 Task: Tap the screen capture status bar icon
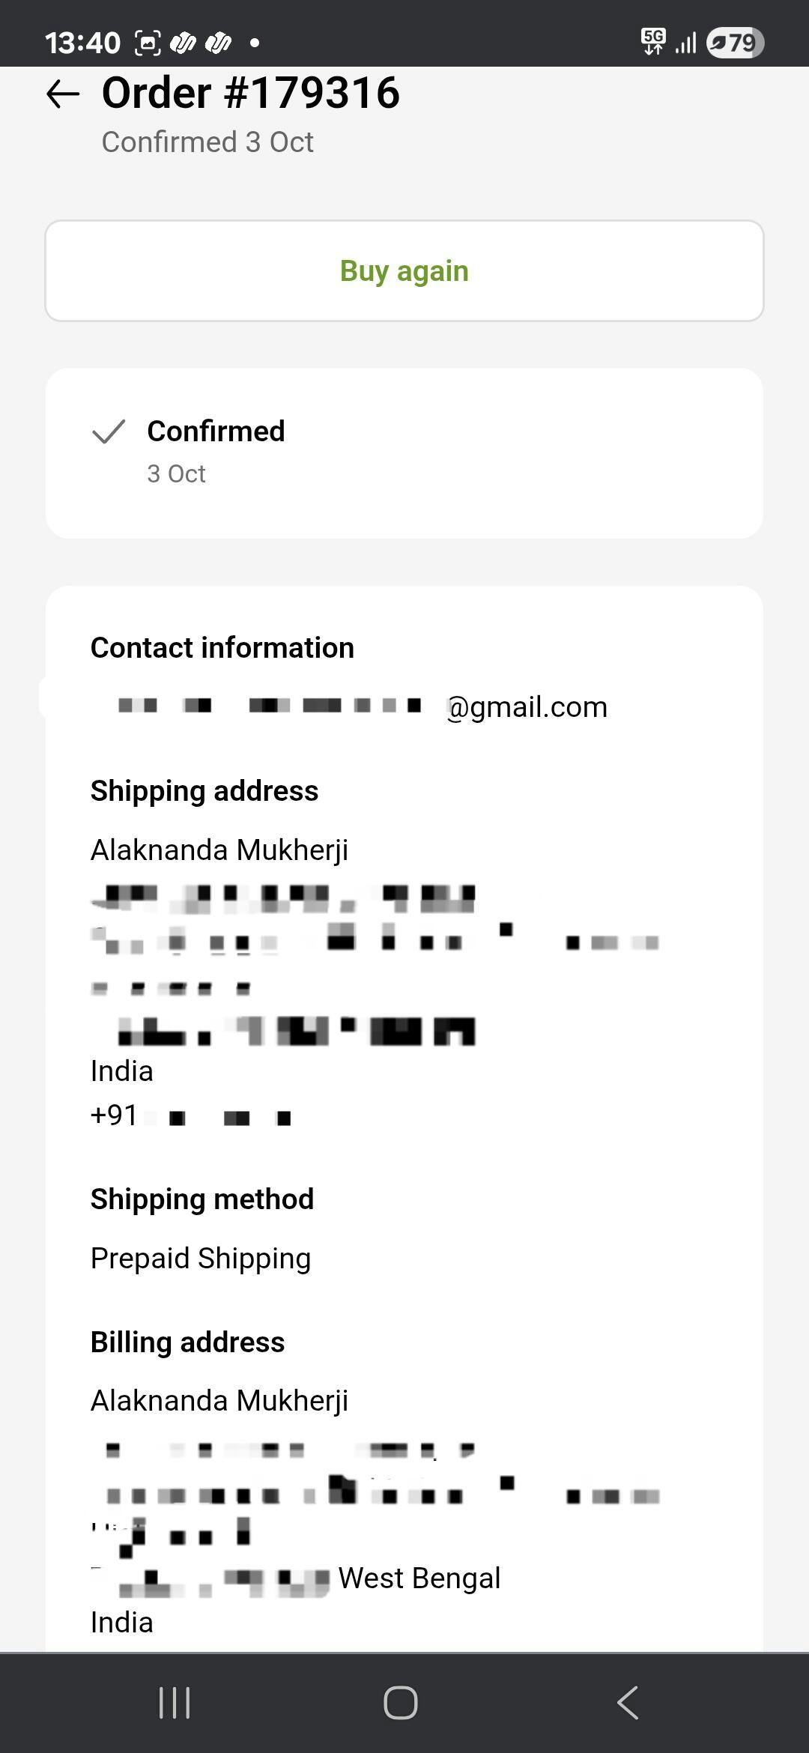pyautogui.click(x=148, y=43)
